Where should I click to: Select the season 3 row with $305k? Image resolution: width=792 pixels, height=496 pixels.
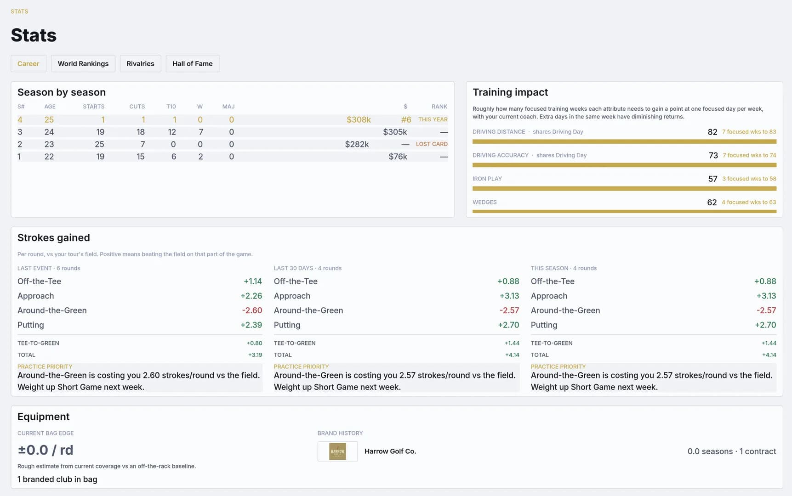(233, 132)
